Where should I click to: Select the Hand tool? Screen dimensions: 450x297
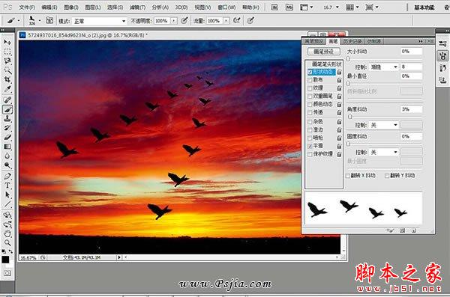[7, 233]
